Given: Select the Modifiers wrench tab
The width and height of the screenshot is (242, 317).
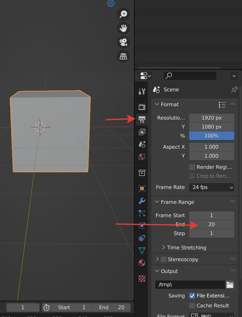Looking at the screenshot, I should (x=142, y=201).
